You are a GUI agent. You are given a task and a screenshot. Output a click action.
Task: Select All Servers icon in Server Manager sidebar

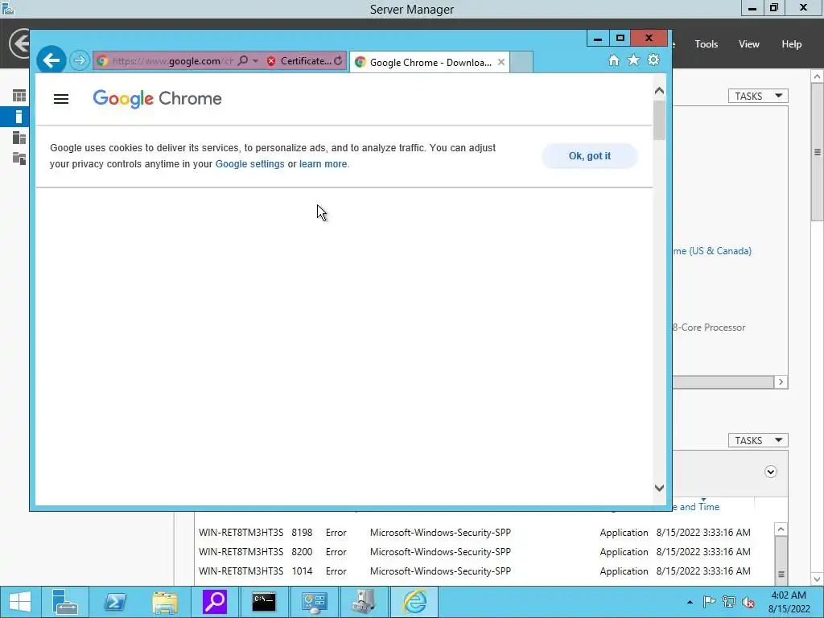coord(19,138)
